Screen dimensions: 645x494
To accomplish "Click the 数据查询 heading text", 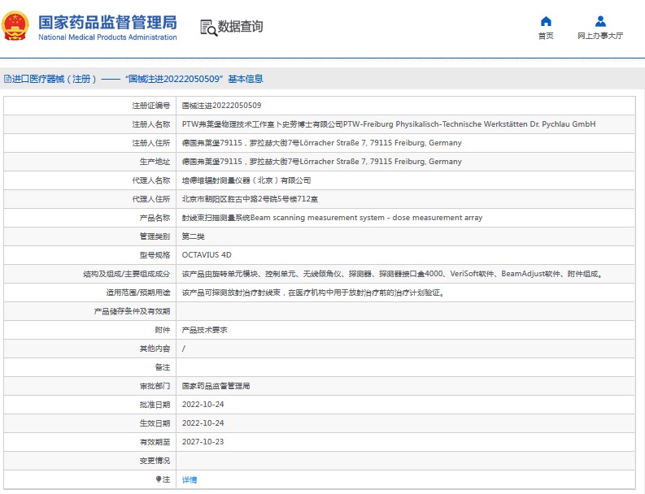I will pos(240,27).
